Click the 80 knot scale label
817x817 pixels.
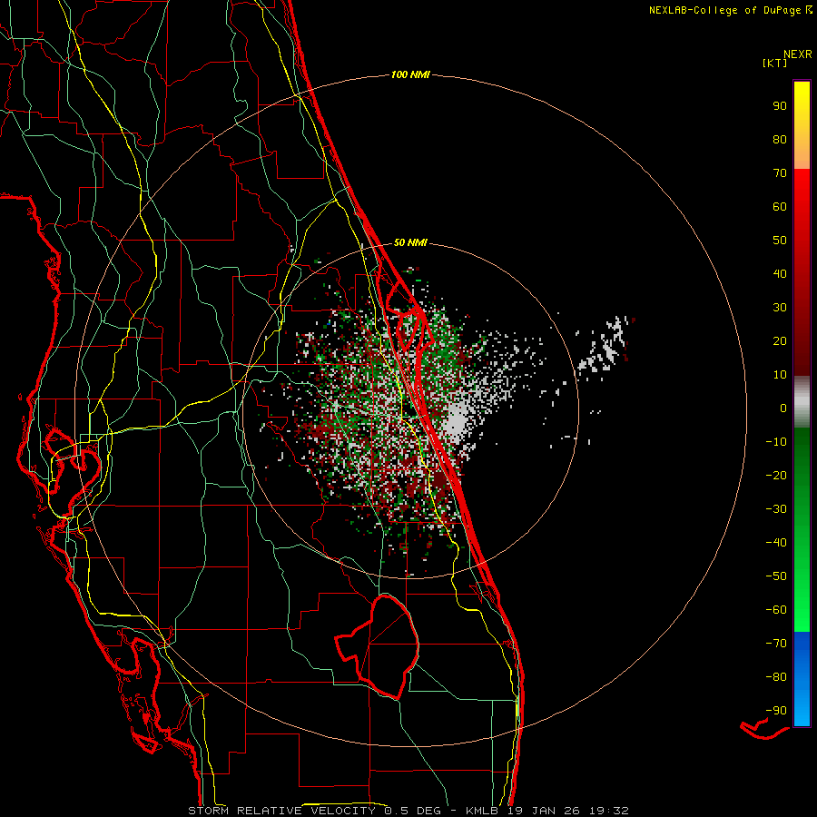(x=780, y=140)
